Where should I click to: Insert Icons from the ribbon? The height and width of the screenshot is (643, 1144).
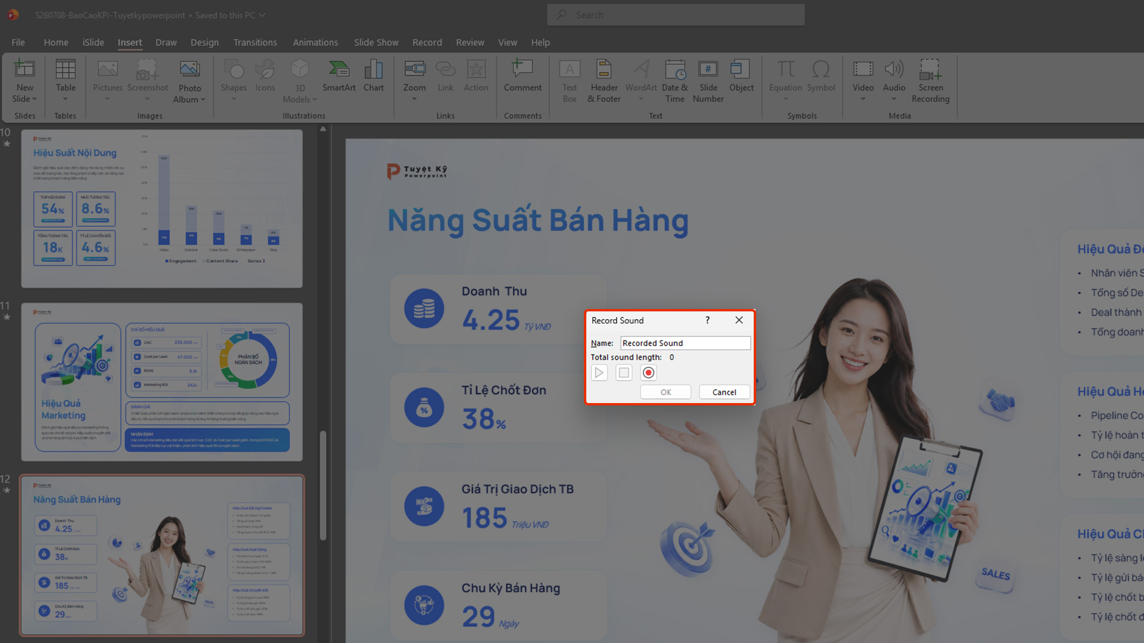[x=265, y=76]
